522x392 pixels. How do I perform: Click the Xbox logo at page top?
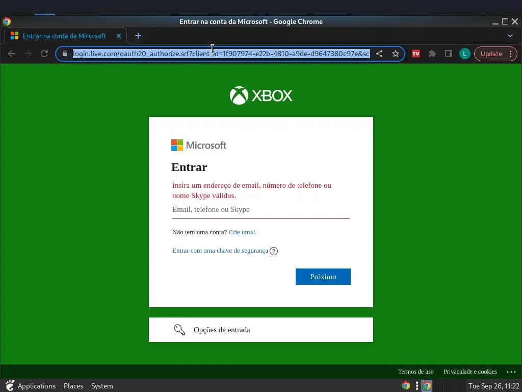[x=261, y=95]
